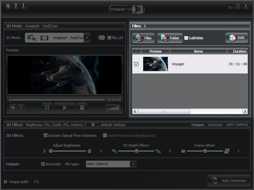The image size is (254, 190).
Task: Click the preview seek bar handle
Action: pos(10,100)
